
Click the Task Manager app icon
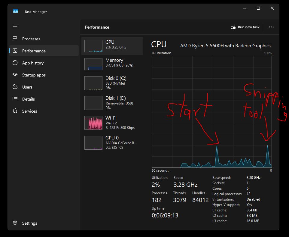(x=16, y=11)
